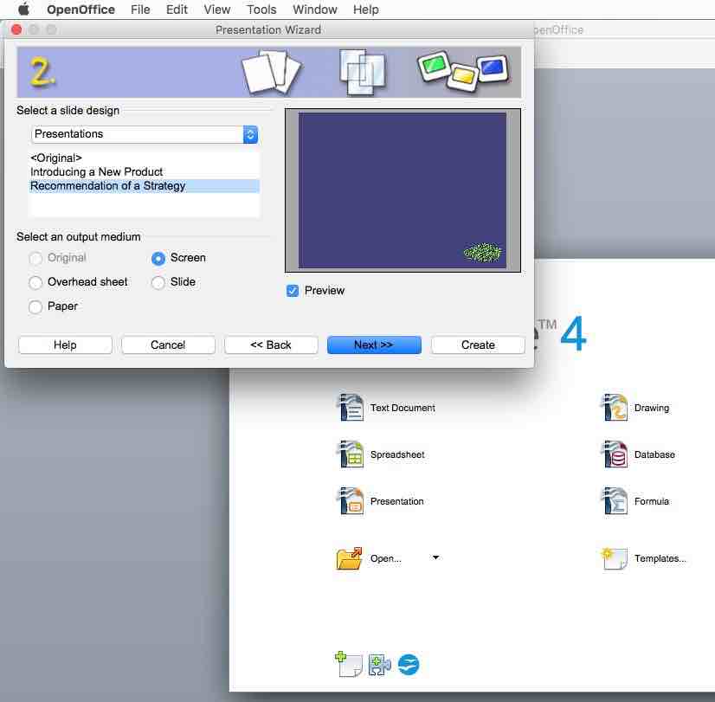Expand the Open recent documents arrow
Viewport: 715px width, 702px height.
pos(435,557)
